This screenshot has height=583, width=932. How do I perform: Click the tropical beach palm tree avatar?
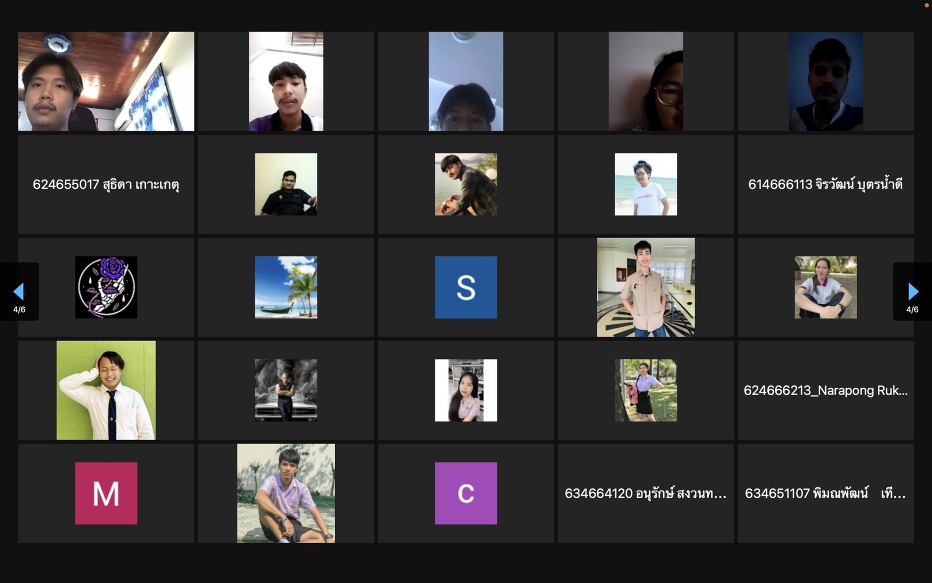click(x=286, y=287)
